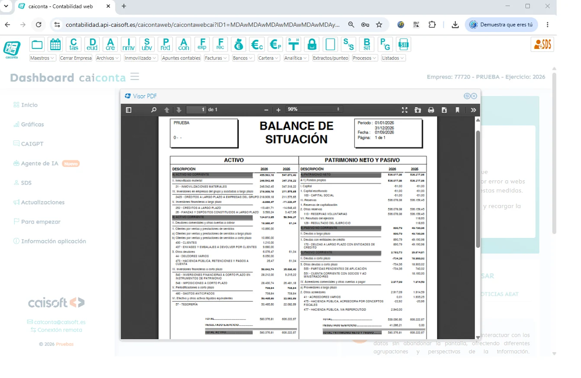
Task: Click the PDF viewer vertical scrollbar
Action: [478, 188]
